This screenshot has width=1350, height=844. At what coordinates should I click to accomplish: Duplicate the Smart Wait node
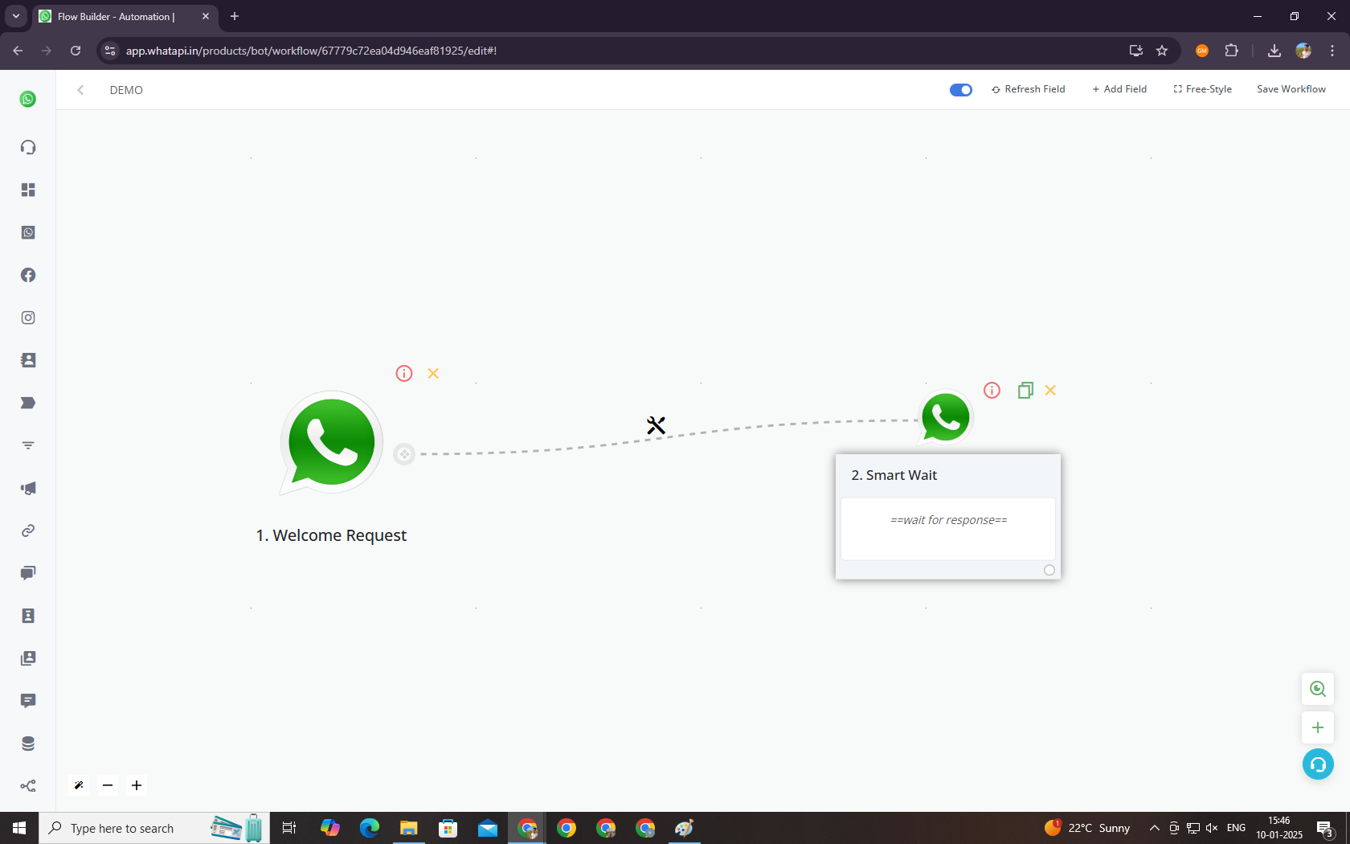(x=1025, y=390)
